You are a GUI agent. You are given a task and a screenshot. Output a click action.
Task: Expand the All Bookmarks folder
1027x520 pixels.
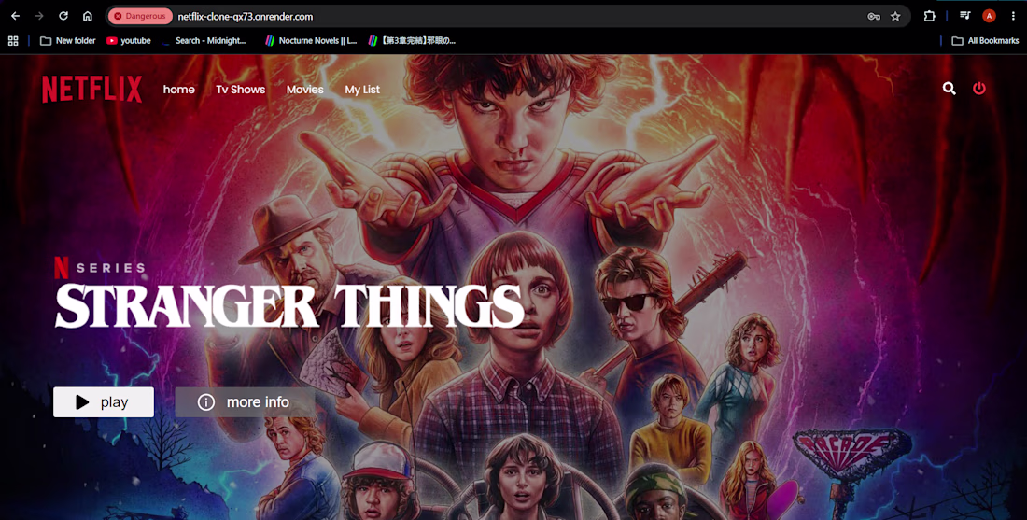(985, 40)
